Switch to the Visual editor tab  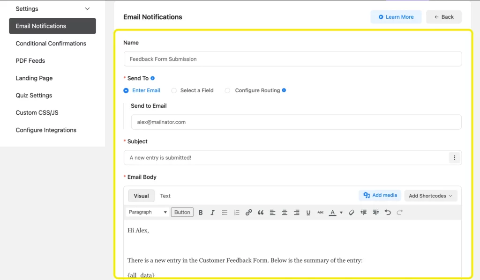click(141, 196)
